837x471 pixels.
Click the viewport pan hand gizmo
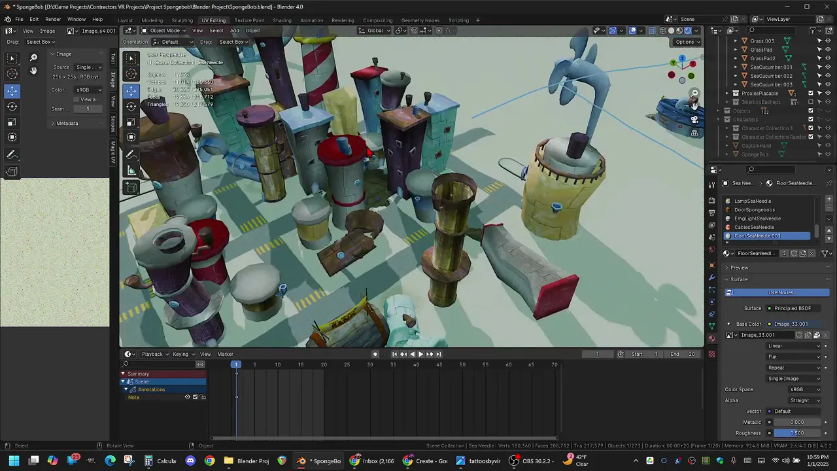click(x=694, y=106)
